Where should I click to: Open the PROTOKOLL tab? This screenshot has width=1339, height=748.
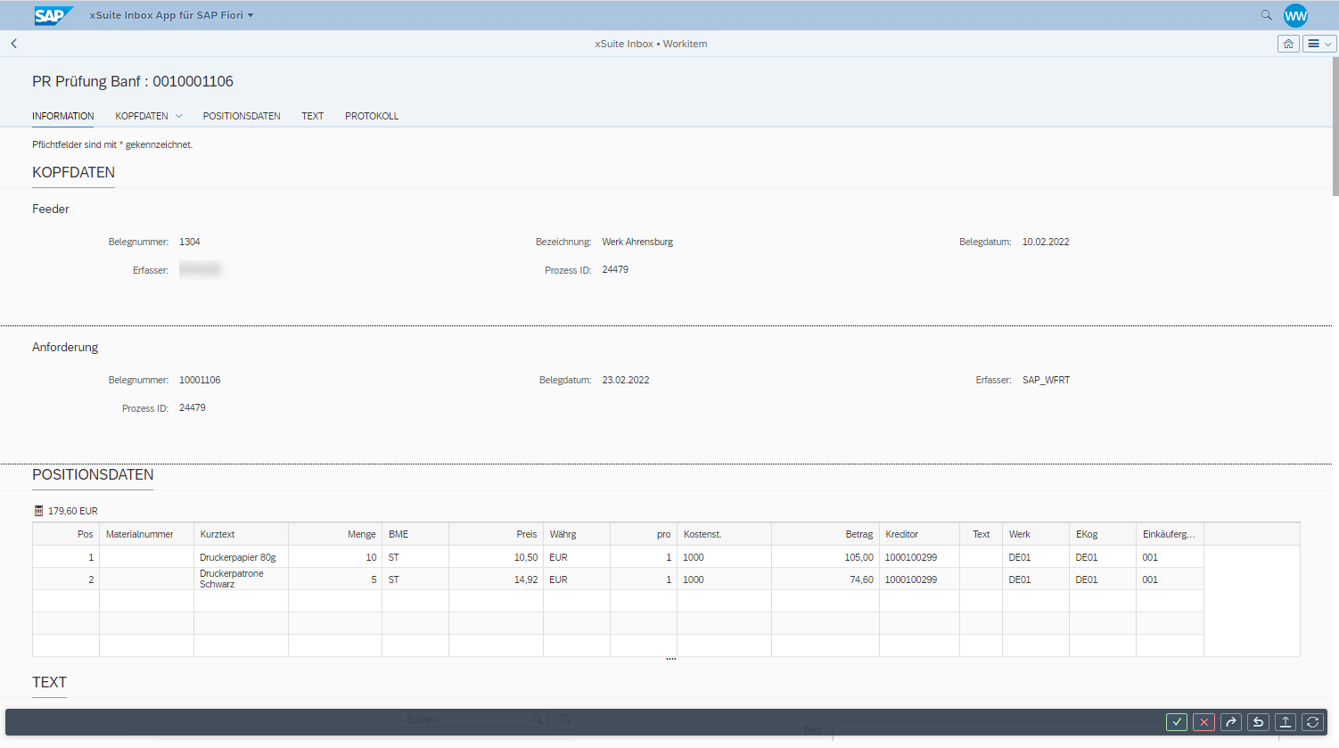point(371,116)
